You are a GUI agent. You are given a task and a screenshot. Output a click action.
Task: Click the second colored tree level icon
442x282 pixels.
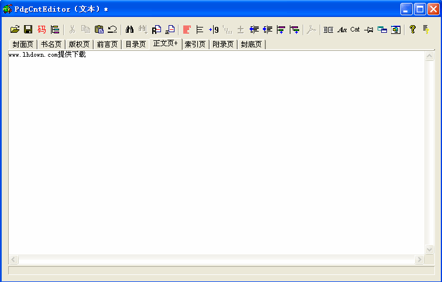click(x=294, y=29)
